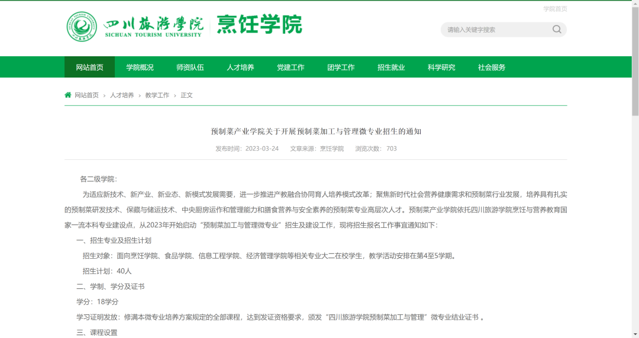Open the 学院概况 menu item
This screenshot has width=639, height=338.
[140, 67]
